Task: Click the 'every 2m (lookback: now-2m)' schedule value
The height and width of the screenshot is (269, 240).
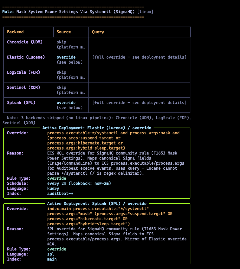Action: tap(79, 183)
